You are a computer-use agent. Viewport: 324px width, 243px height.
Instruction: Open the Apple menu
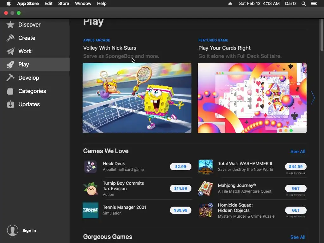tap(9, 3)
